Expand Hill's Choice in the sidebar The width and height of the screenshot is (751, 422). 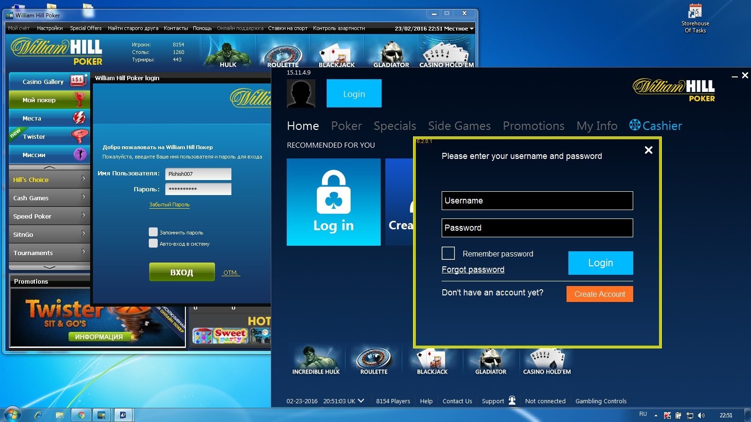[49, 179]
